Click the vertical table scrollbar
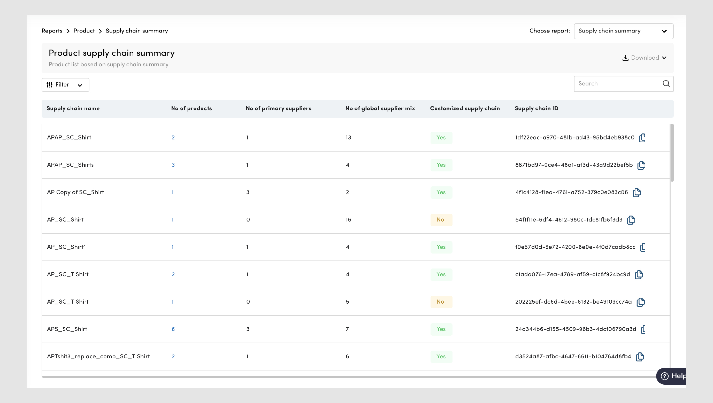 (672, 153)
